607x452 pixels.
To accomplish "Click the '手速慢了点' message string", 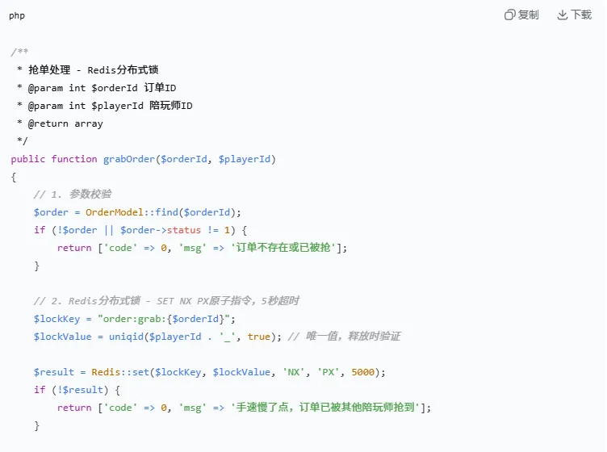I will (x=325, y=408).
